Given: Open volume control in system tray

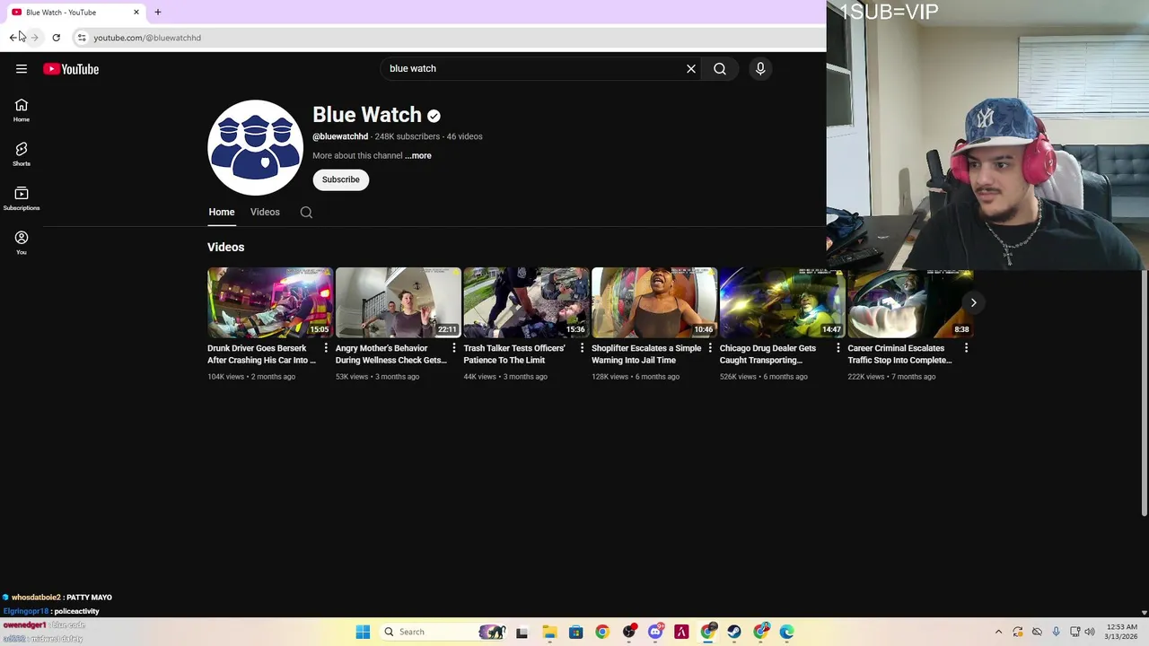Looking at the screenshot, I should point(1091,632).
